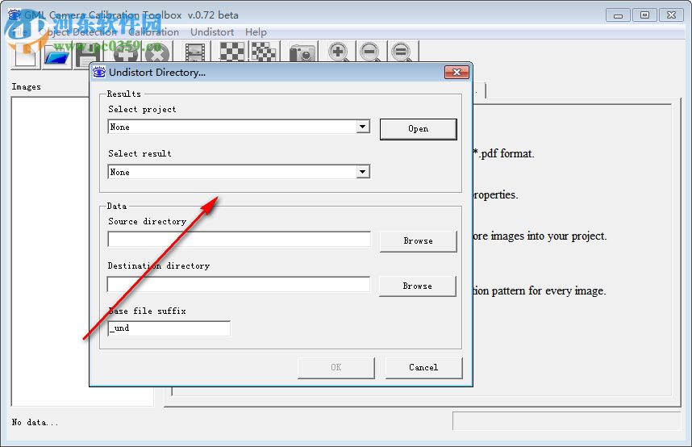Zoom out with the minus magnifier icon
This screenshot has height=447, width=692.
[x=370, y=52]
